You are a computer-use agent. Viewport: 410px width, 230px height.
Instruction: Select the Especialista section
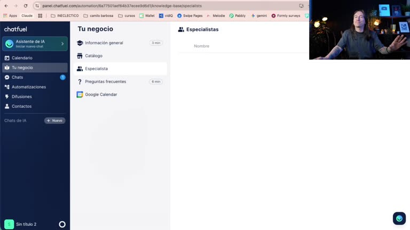120,69
